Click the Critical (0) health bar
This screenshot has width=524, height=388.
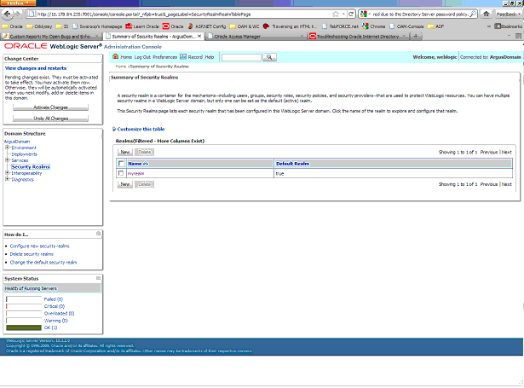[x=23, y=306]
